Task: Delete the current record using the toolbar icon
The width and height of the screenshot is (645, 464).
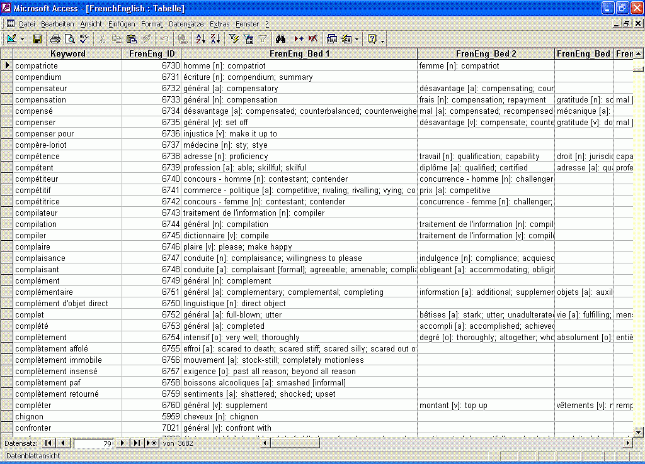Action: click(312, 38)
